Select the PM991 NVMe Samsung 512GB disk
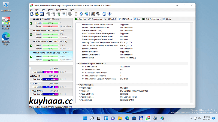The height and width of the screenshot is (122, 218). [51, 56]
